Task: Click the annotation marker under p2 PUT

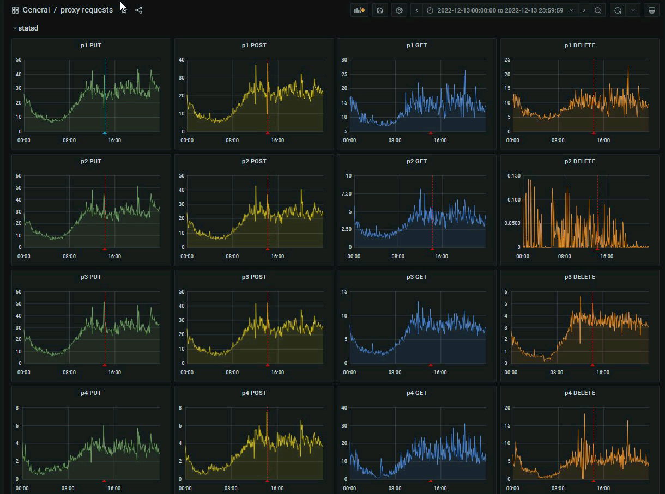Action: 105,248
